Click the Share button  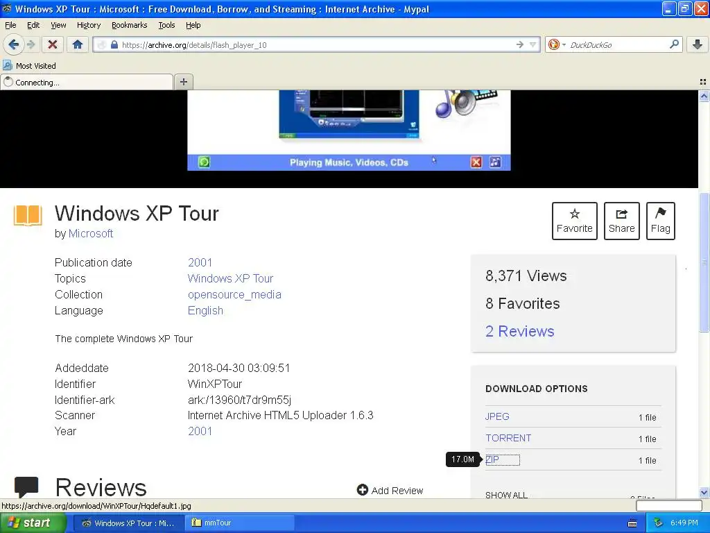click(x=622, y=221)
